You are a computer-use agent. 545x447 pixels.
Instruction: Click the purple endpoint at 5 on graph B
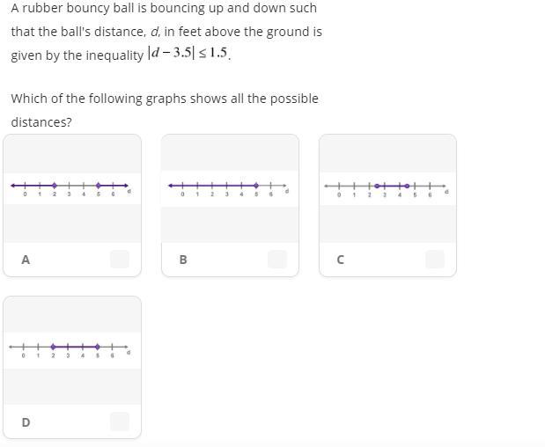[x=256, y=185]
